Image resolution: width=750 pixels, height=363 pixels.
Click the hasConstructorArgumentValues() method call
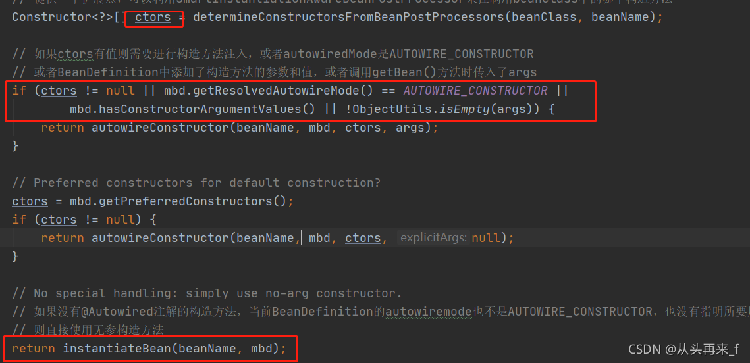point(192,109)
